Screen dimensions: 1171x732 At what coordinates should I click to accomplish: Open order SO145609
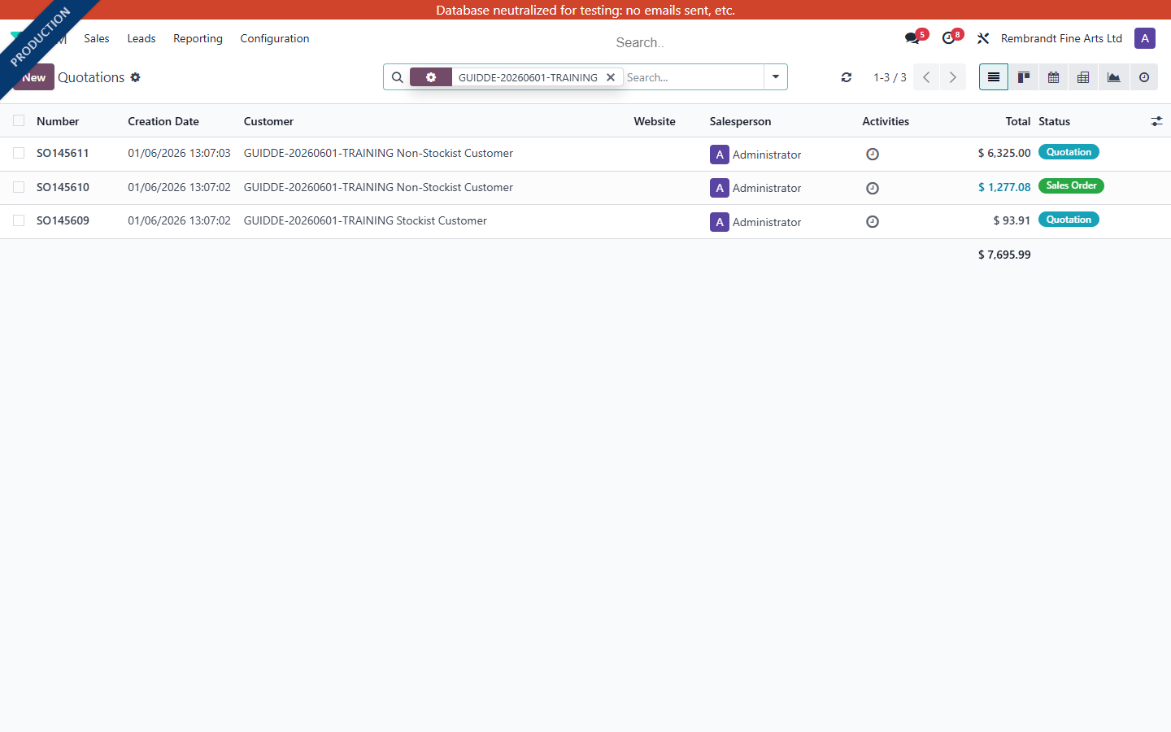click(x=63, y=220)
